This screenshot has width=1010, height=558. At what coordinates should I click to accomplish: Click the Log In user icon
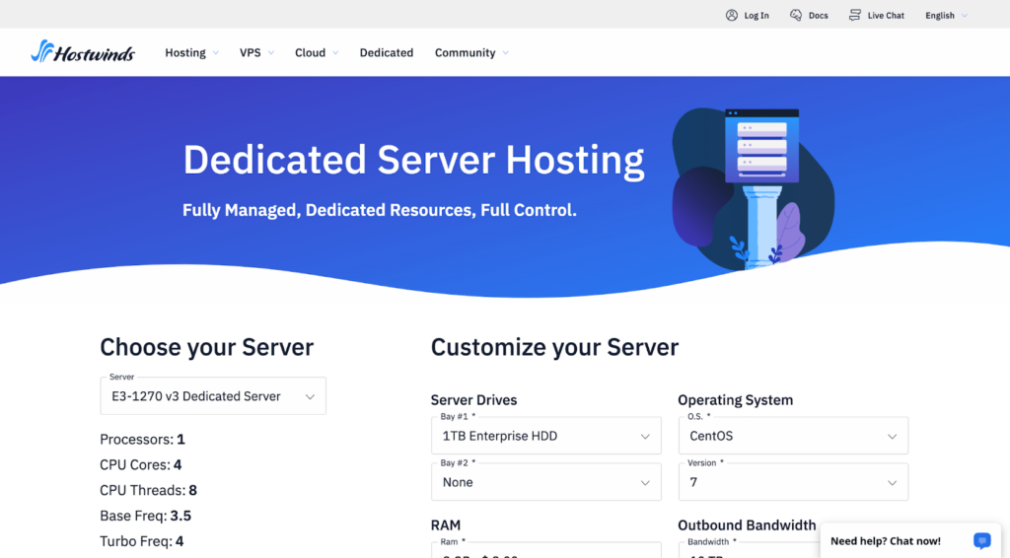pyautogui.click(x=732, y=16)
